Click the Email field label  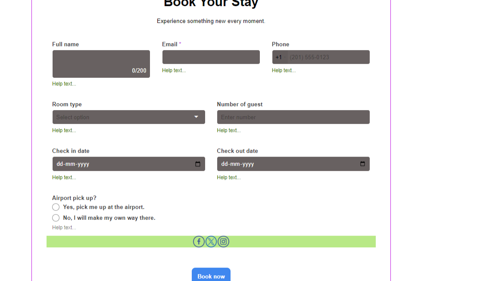[x=170, y=44]
